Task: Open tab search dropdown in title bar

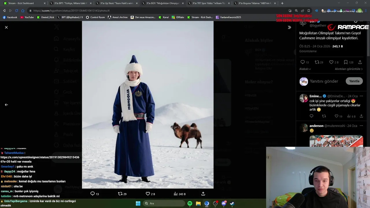Action: (x=339, y=3)
